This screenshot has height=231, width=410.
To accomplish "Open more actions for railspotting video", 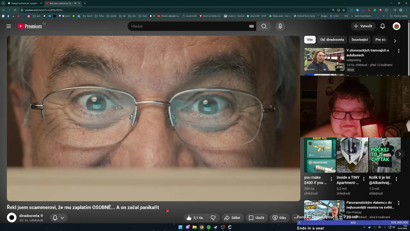I will [399, 51].
